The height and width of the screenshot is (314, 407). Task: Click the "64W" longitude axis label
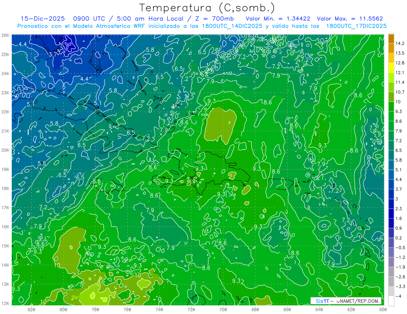pos(319,309)
